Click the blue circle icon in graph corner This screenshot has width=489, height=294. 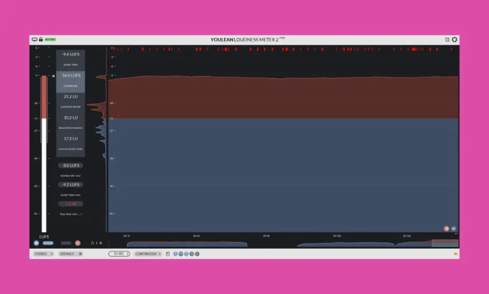point(453,229)
